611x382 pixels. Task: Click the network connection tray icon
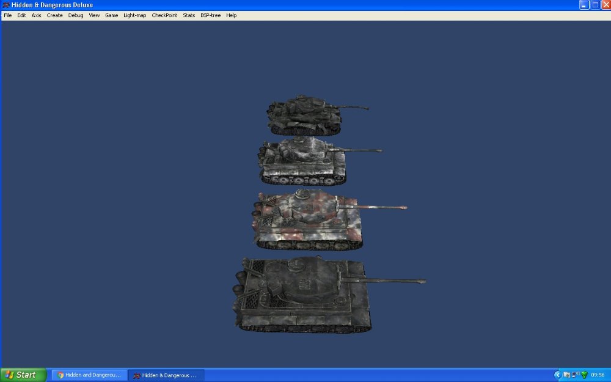[x=574, y=374]
